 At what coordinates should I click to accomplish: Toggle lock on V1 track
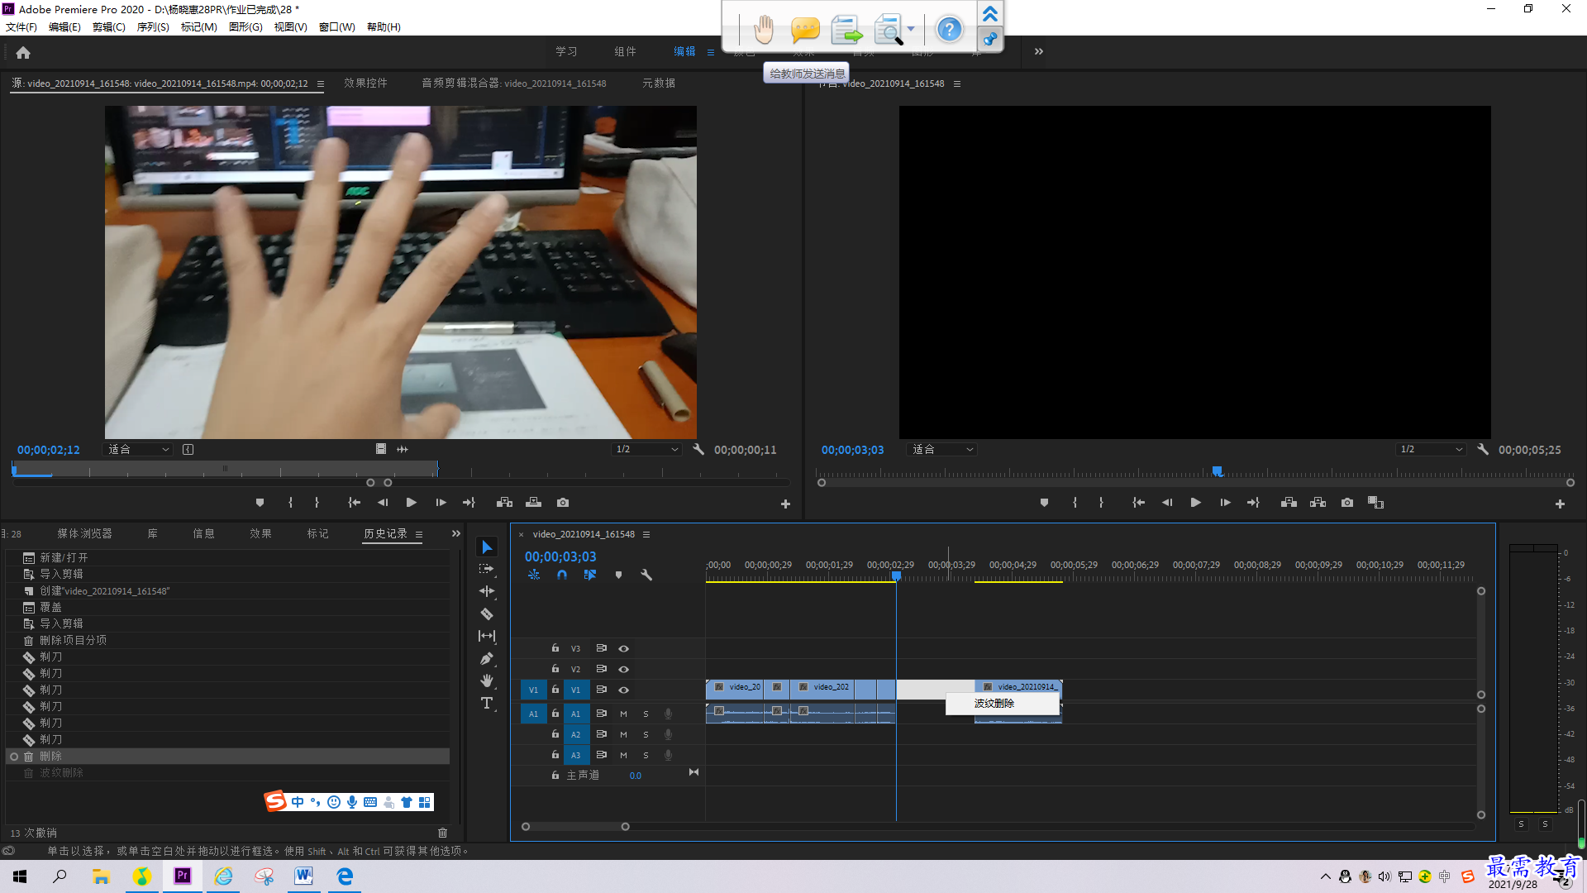pyautogui.click(x=555, y=690)
